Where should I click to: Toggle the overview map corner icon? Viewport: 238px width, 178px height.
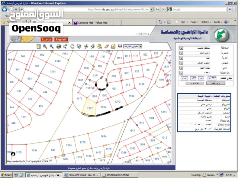click(x=113, y=46)
